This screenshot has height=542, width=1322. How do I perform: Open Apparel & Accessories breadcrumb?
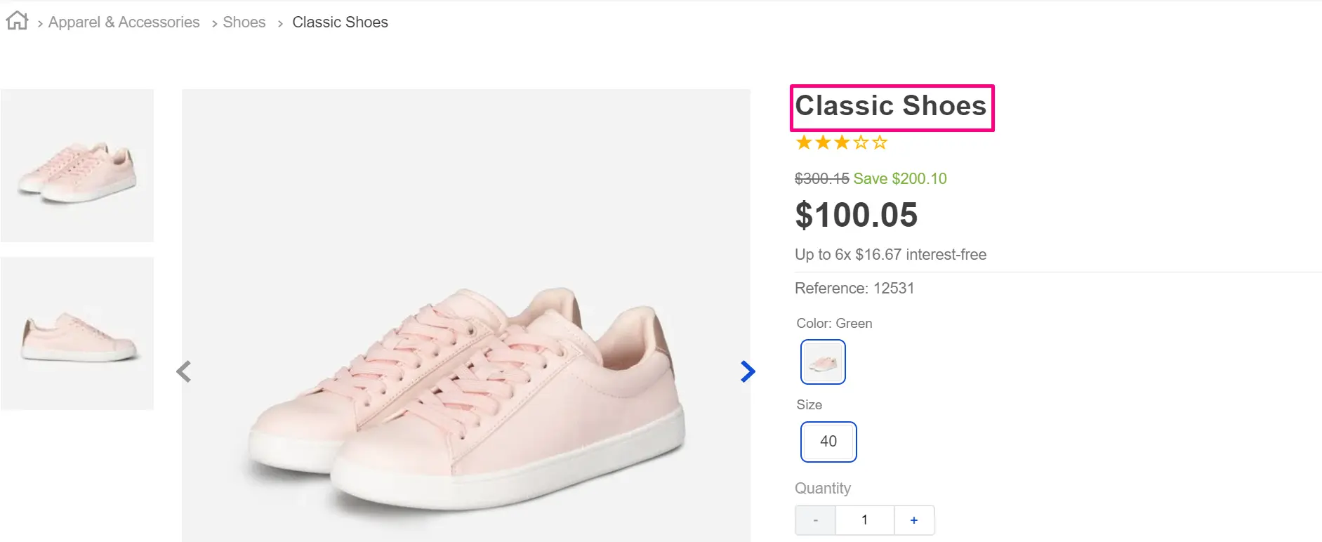pos(124,22)
